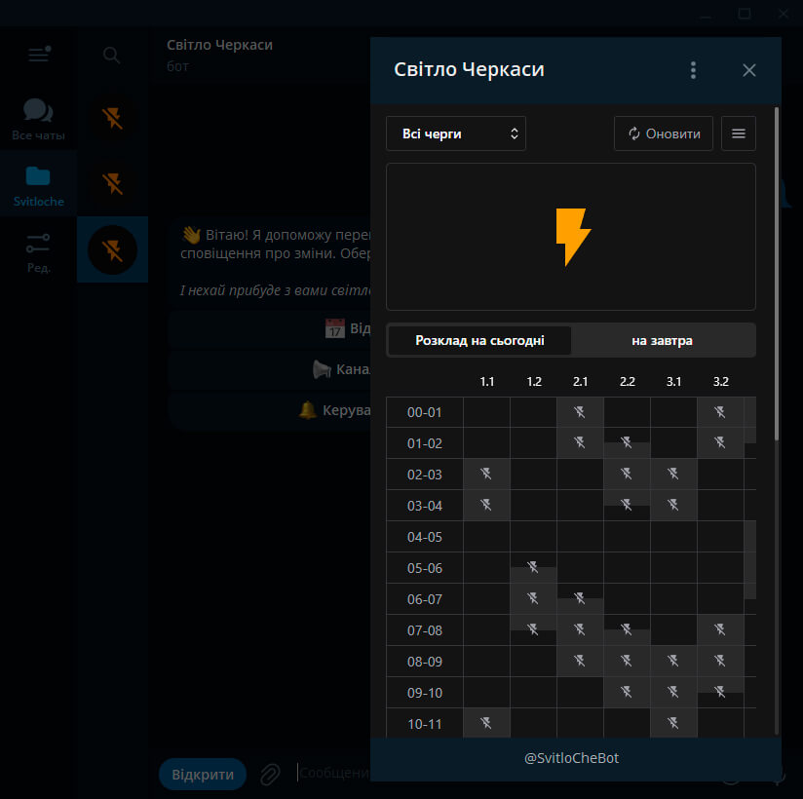Screen dimensions: 803x799
Task: Open the main hamburger menu of Telegram
Action: [38, 56]
